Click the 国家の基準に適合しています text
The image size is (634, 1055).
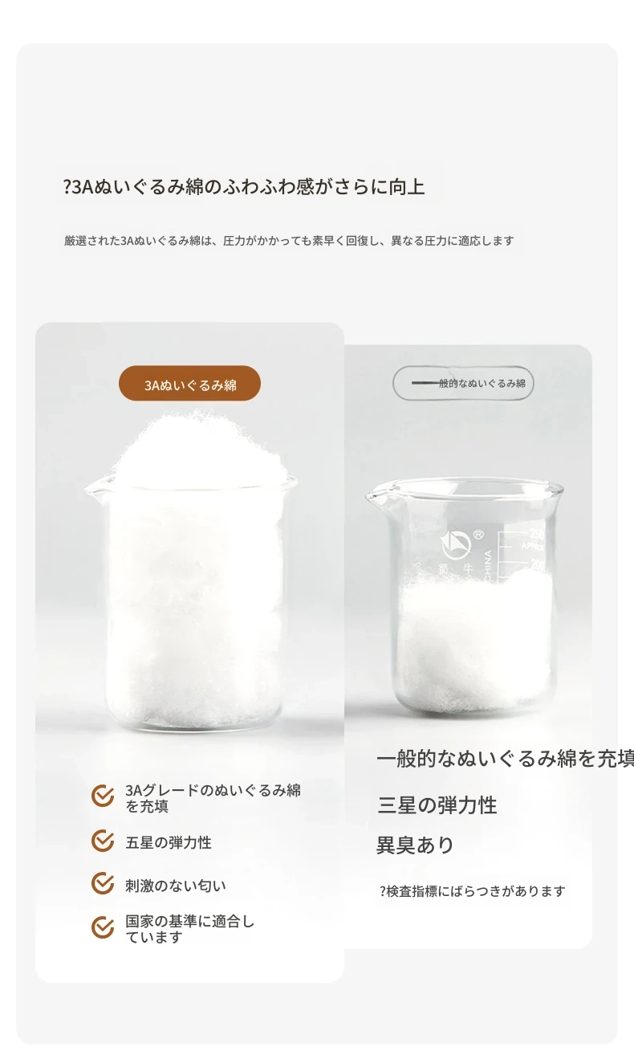pyautogui.click(x=189, y=929)
